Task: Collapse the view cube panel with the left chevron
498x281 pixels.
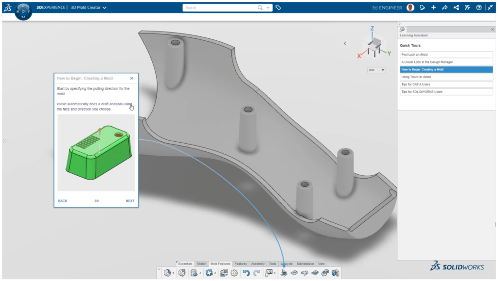Action: pos(345,43)
